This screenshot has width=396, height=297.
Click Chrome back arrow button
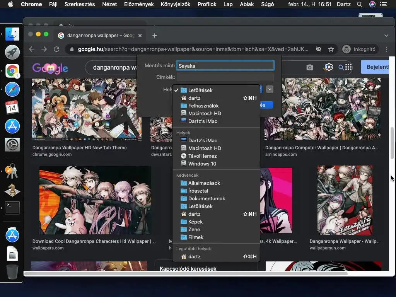click(32, 49)
